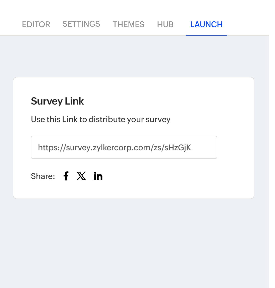
Task: Share the survey via LinkedIn icon
Action: click(98, 176)
